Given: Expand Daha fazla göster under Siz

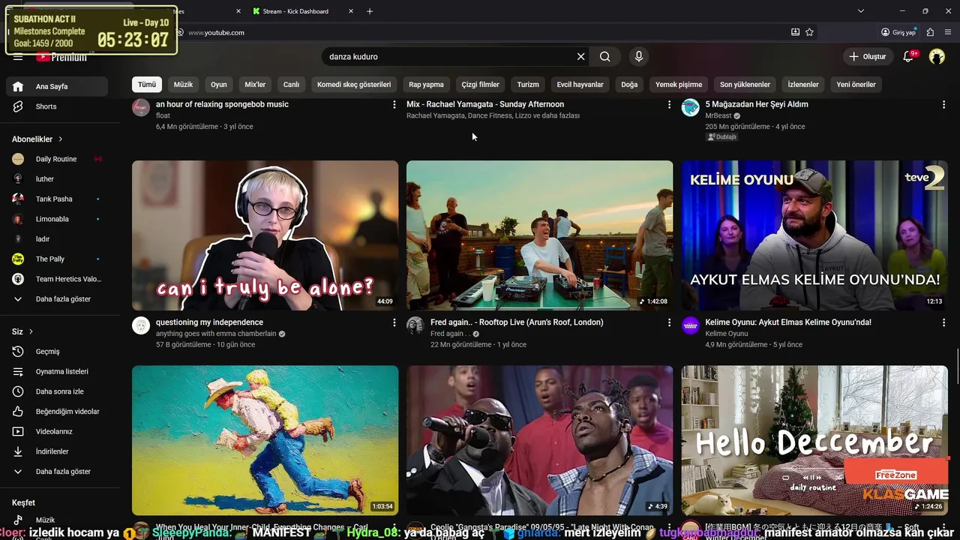Looking at the screenshot, I should (57, 472).
